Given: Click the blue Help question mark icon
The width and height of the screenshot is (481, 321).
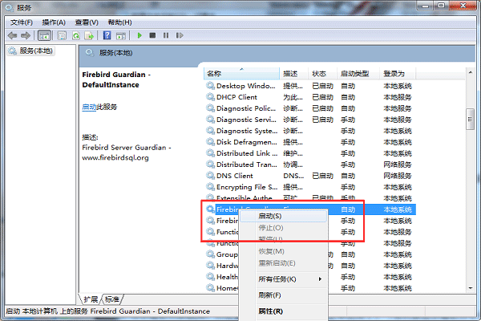Looking at the screenshot, I should coord(107,36).
